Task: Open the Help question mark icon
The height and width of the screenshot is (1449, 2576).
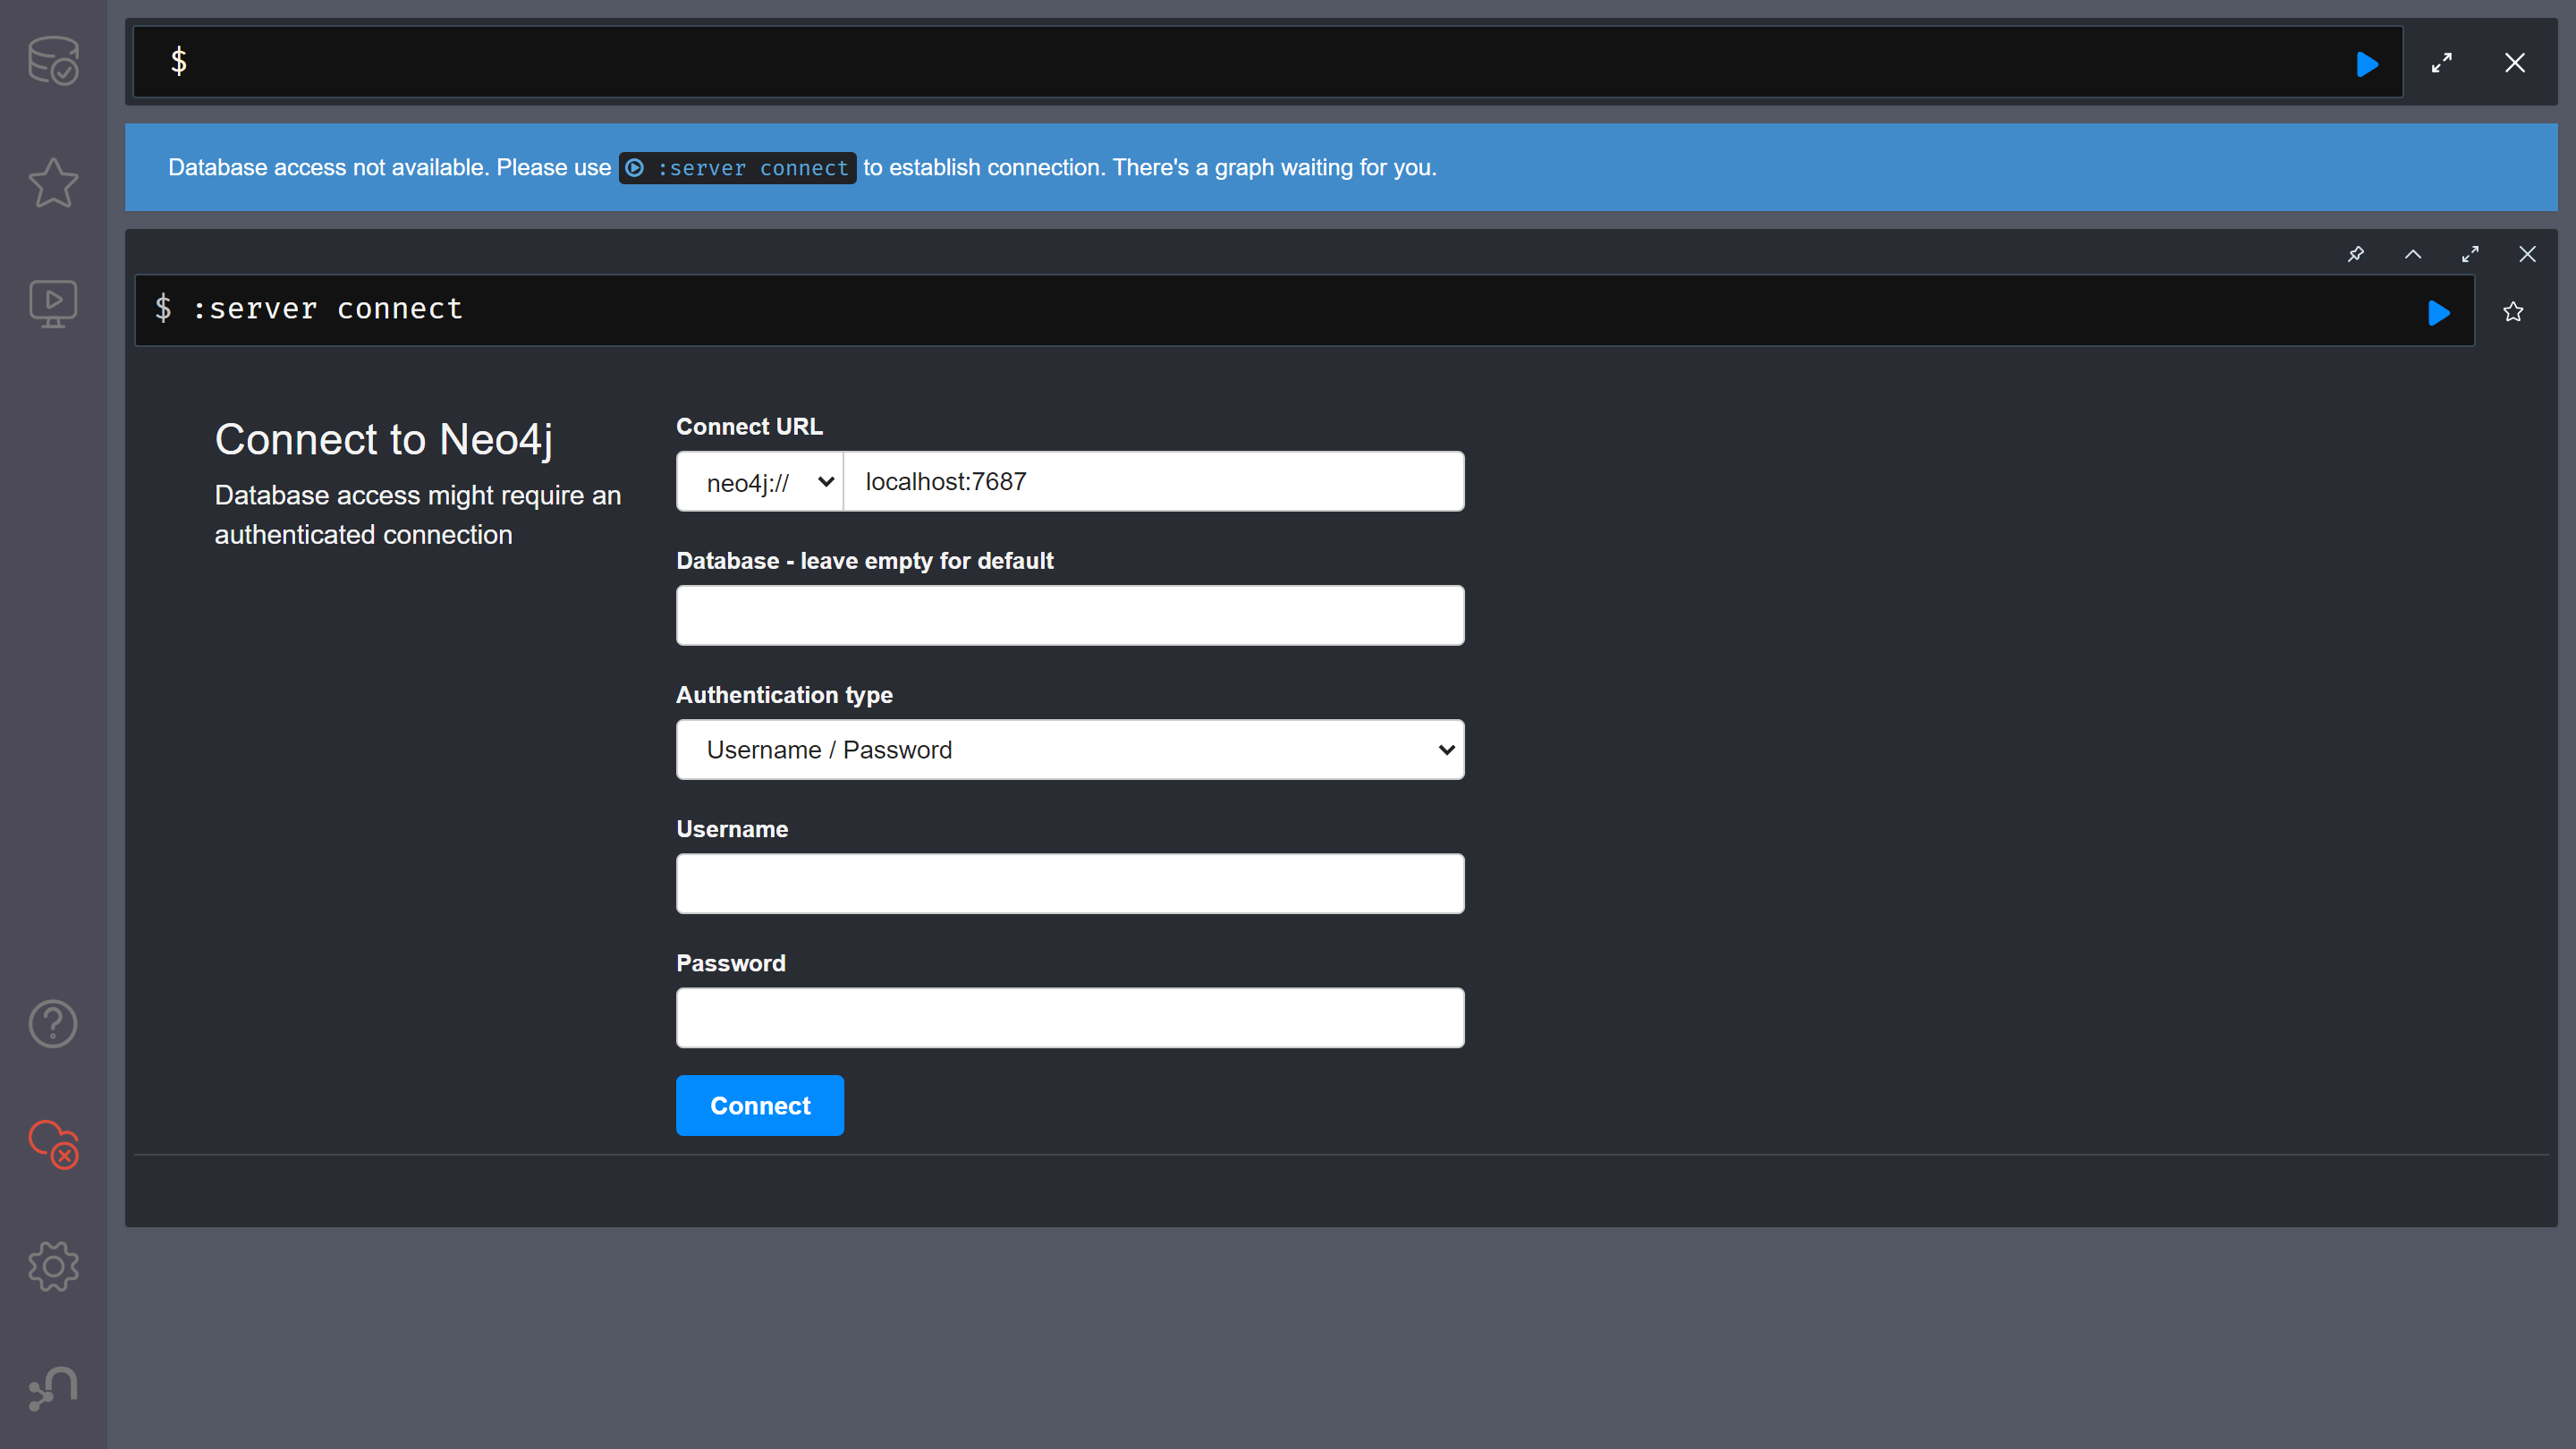Action: pos(53,1024)
